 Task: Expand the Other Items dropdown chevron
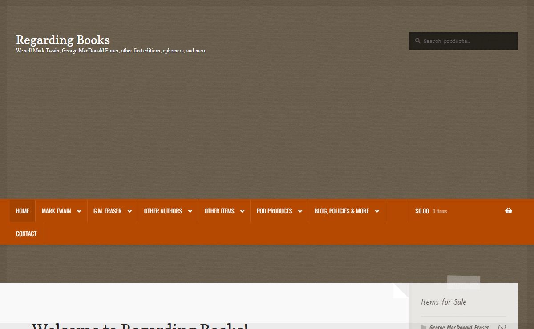tap(242, 211)
